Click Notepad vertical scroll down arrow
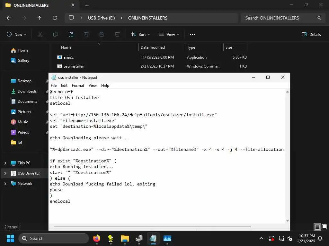329x246 pixels. (288, 221)
